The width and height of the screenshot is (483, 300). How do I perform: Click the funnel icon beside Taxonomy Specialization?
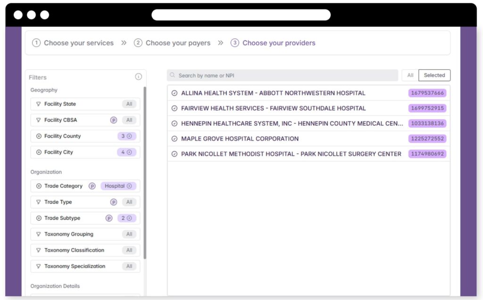pyautogui.click(x=39, y=266)
